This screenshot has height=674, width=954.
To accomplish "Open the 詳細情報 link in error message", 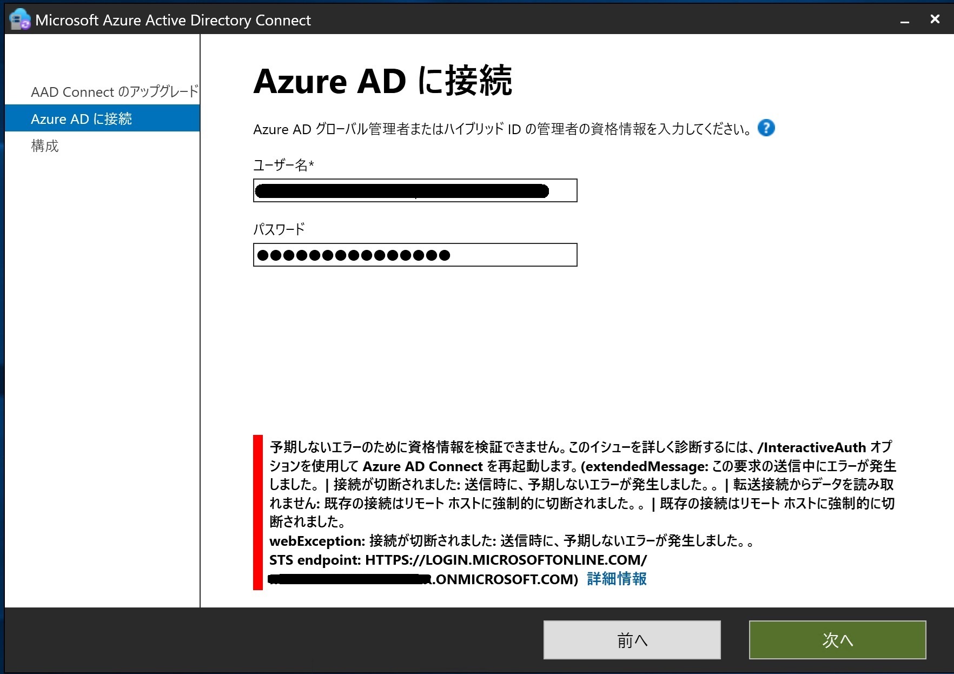I will coord(617,579).
